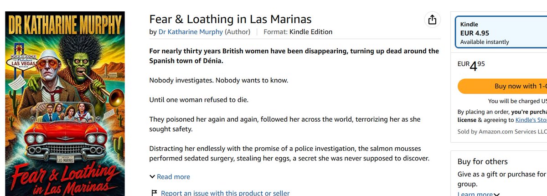Click Report an issue with this product link
The width and height of the screenshot is (547, 196).
[225, 193]
